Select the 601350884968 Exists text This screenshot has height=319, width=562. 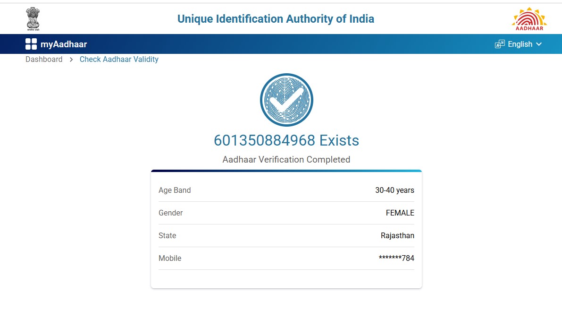point(286,140)
